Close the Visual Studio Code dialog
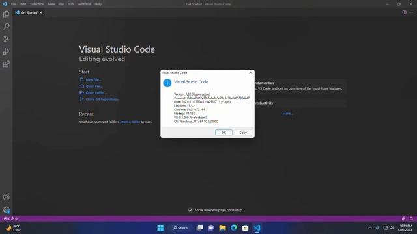417x234 pixels. click(250, 73)
